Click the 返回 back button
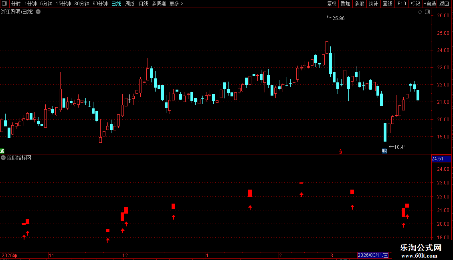The height and width of the screenshot is (260, 453). tap(444, 4)
